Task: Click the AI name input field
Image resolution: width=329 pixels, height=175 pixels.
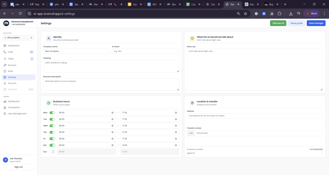Action: tap(146, 51)
